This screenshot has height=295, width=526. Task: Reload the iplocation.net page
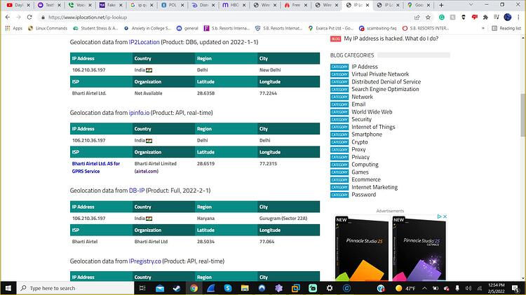29,17
